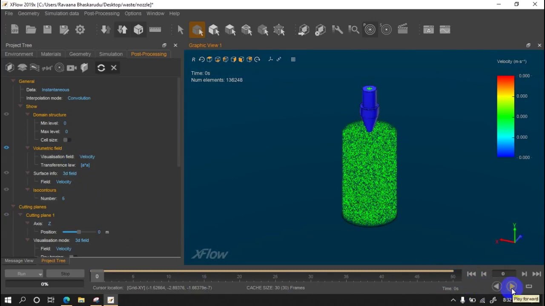Viewport: 545px width, 306px height.
Task: Rotate view clockwise in Graphic View toolbar
Action: [x=257, y=59]
